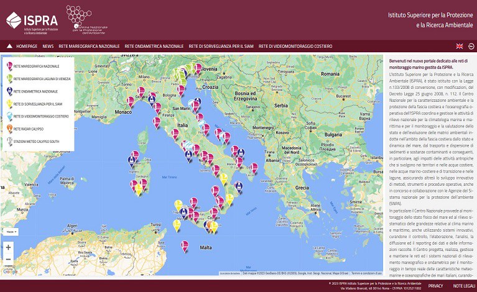
Task: Switch language using the UK flag icon
Action: tap(460, 47)
